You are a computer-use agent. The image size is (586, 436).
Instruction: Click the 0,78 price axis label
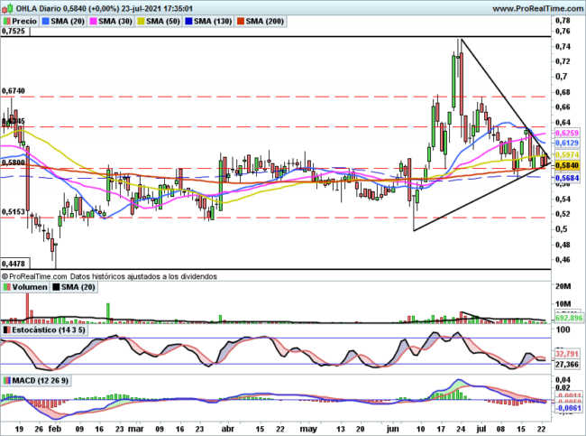pyautogui.click(x=563, y=20)
